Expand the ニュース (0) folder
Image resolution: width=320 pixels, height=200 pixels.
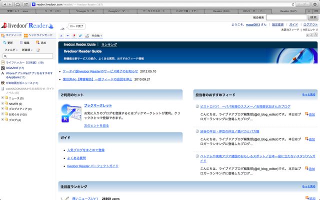coord(2,98)
